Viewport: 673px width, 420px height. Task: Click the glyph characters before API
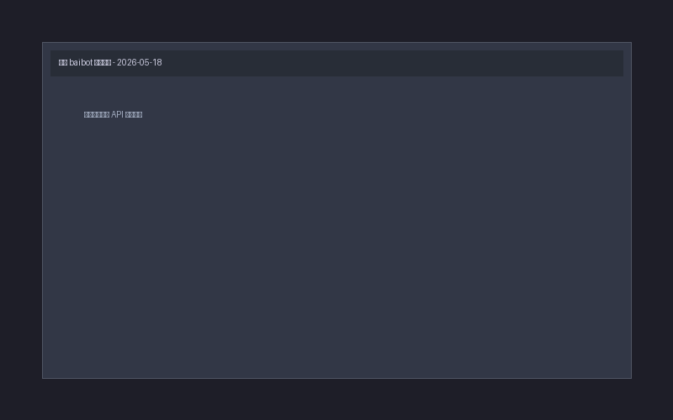point(97,114)
